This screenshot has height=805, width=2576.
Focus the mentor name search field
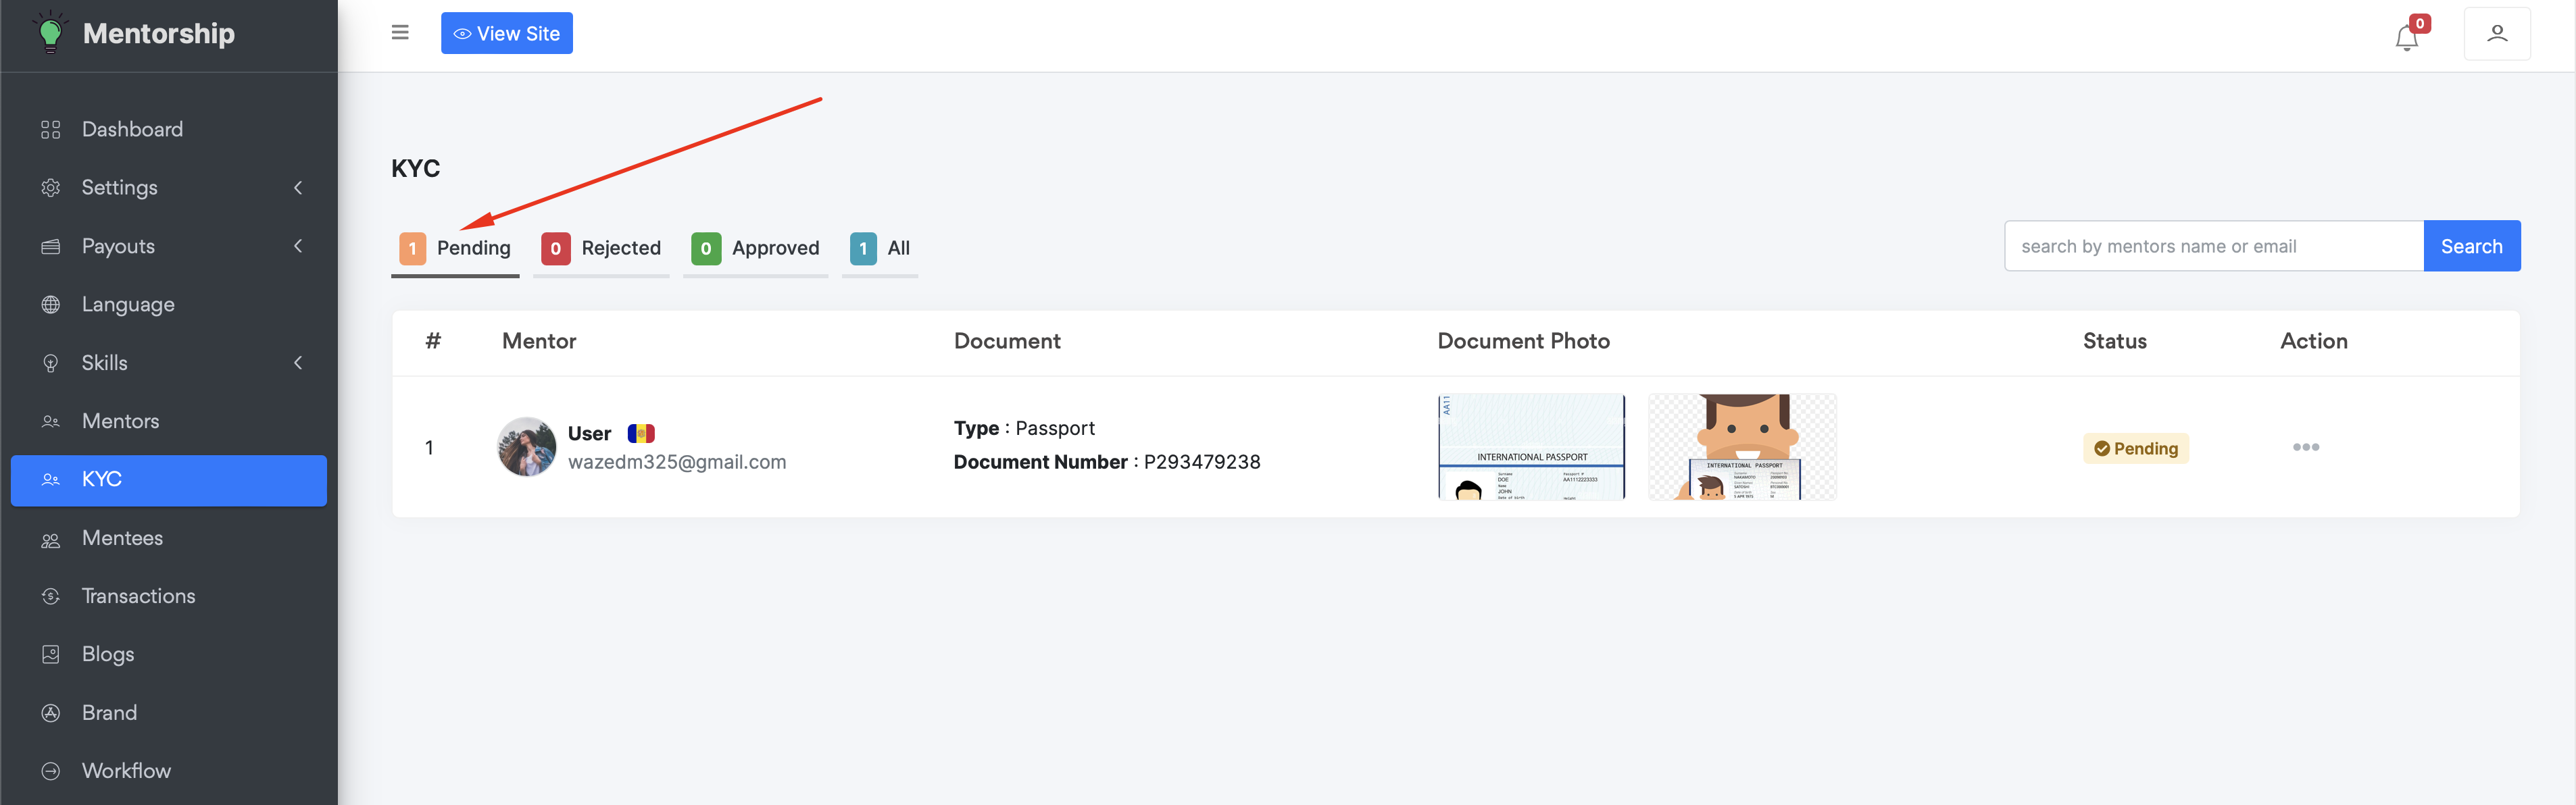(x=2213, y=246)
